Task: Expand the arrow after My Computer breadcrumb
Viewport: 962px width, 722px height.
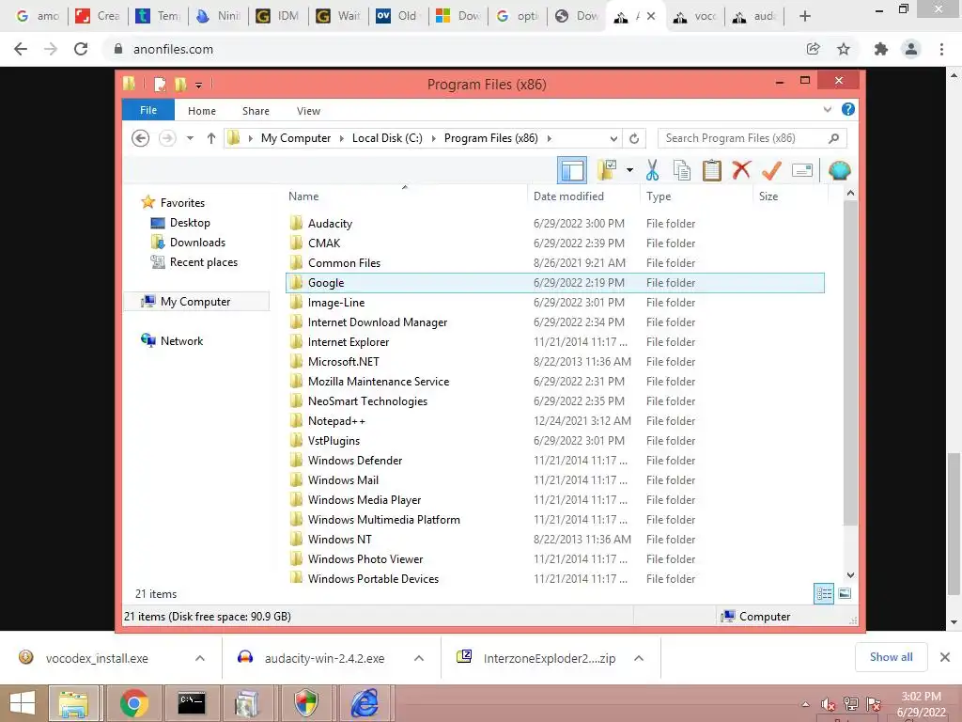Action: [342, 138]
